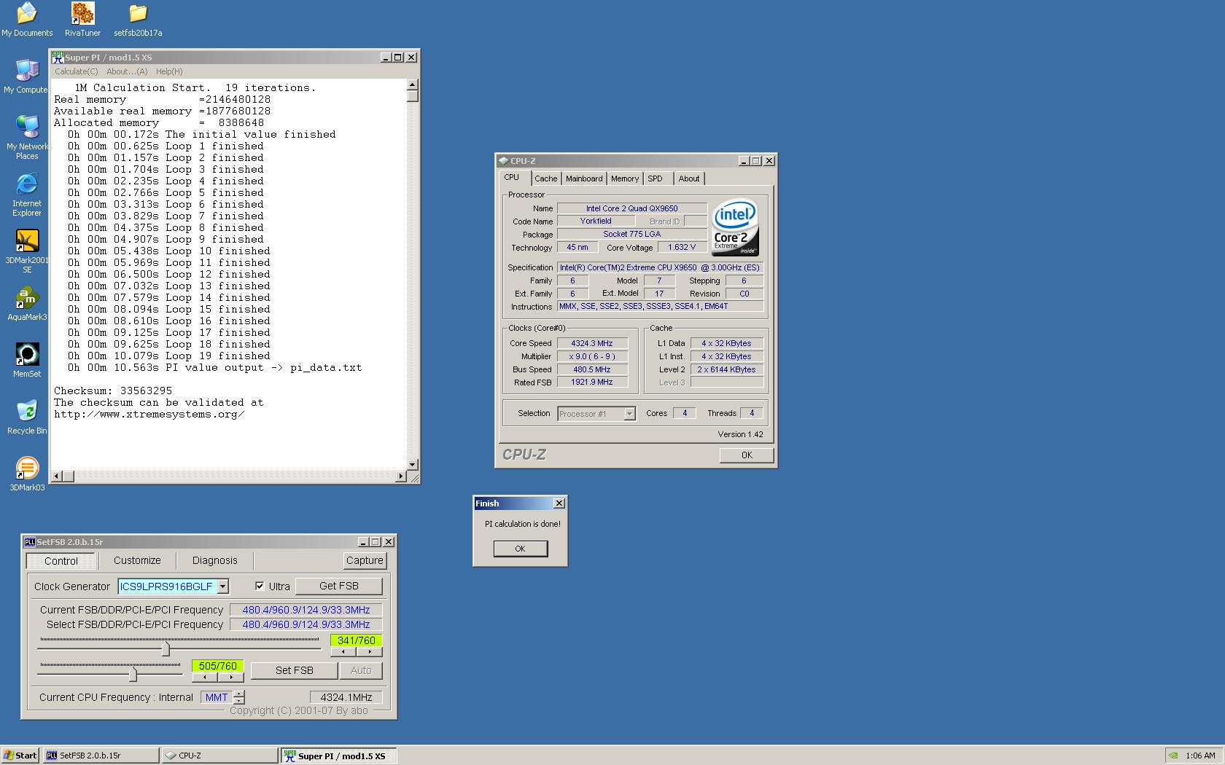Click Super PI vertical scrollbar up arrow
The width and height of the screenshot is (1225, 765).
413,85
